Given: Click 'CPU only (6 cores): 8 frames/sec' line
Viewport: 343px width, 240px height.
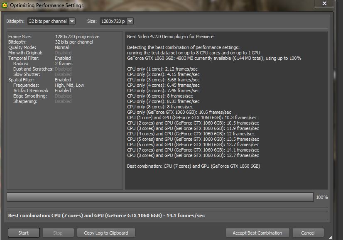Looking at the screenshot, I should coord(160,96).
